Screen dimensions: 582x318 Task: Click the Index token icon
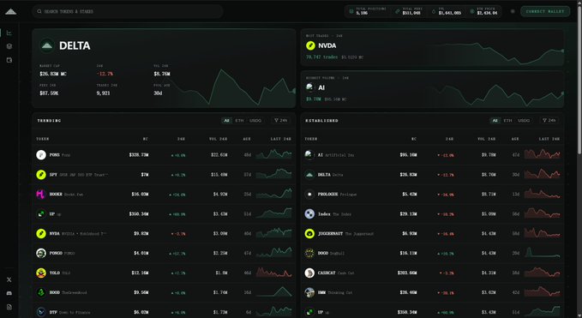309,213
